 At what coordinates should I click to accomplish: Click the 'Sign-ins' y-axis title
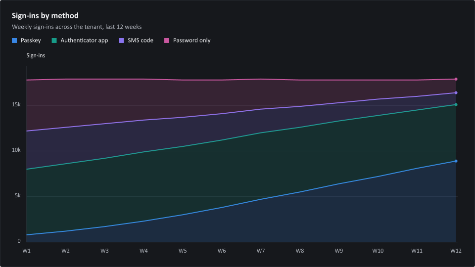click(36, 56)
